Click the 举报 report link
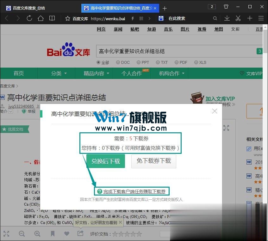 [32, 111]
